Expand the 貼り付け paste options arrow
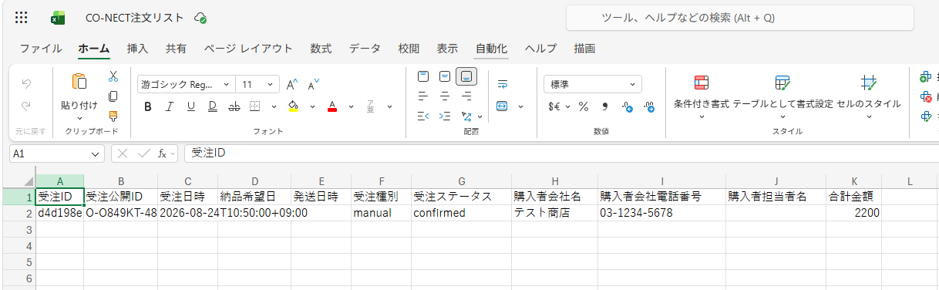 pos(79,118)
